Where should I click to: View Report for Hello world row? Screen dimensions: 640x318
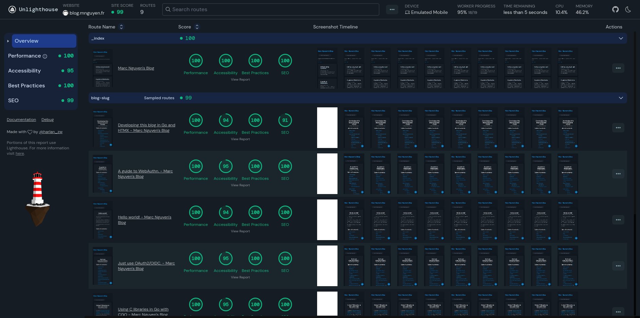240,231
